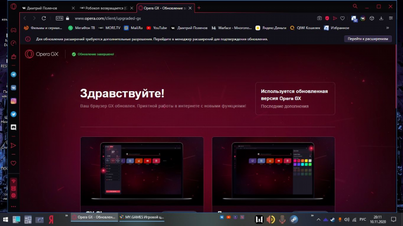Open Windows notification center icon
The image size is (403, 226).
pos(393,220)
